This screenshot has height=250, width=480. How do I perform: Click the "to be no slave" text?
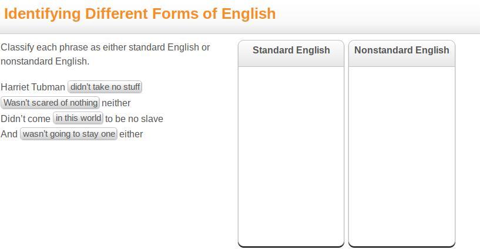134,119
